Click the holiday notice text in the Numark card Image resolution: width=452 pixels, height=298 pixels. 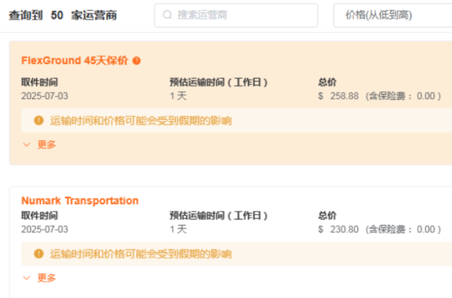tap(141, 254)
